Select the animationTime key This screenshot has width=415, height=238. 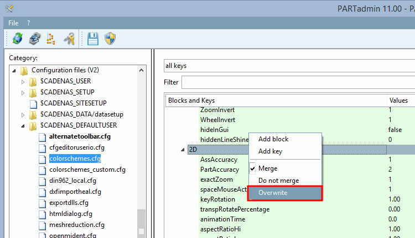222,219
